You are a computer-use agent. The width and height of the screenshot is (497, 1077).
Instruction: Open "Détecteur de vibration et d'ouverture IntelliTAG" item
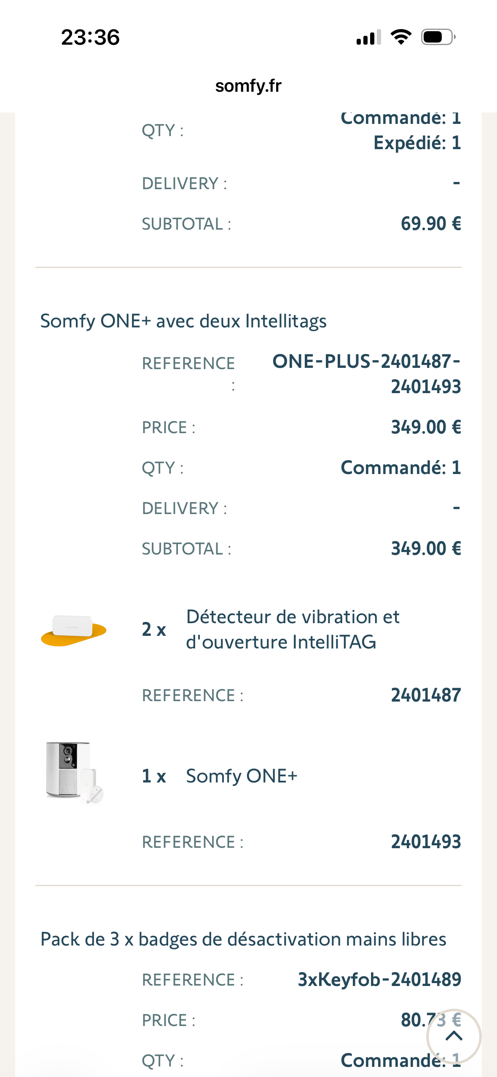[293, 630]
